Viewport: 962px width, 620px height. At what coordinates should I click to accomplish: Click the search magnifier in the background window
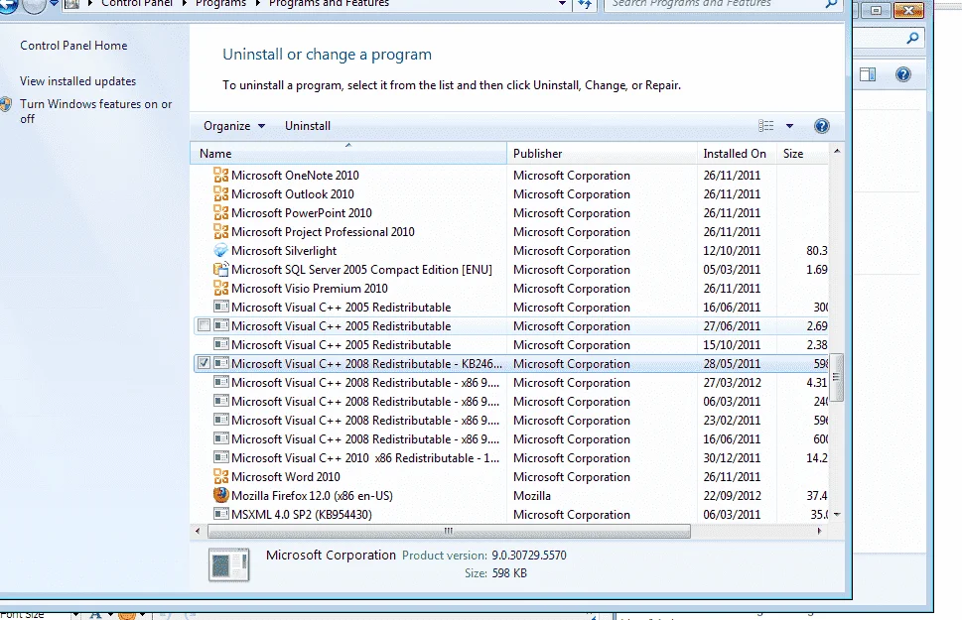click(x=913, y=39)
